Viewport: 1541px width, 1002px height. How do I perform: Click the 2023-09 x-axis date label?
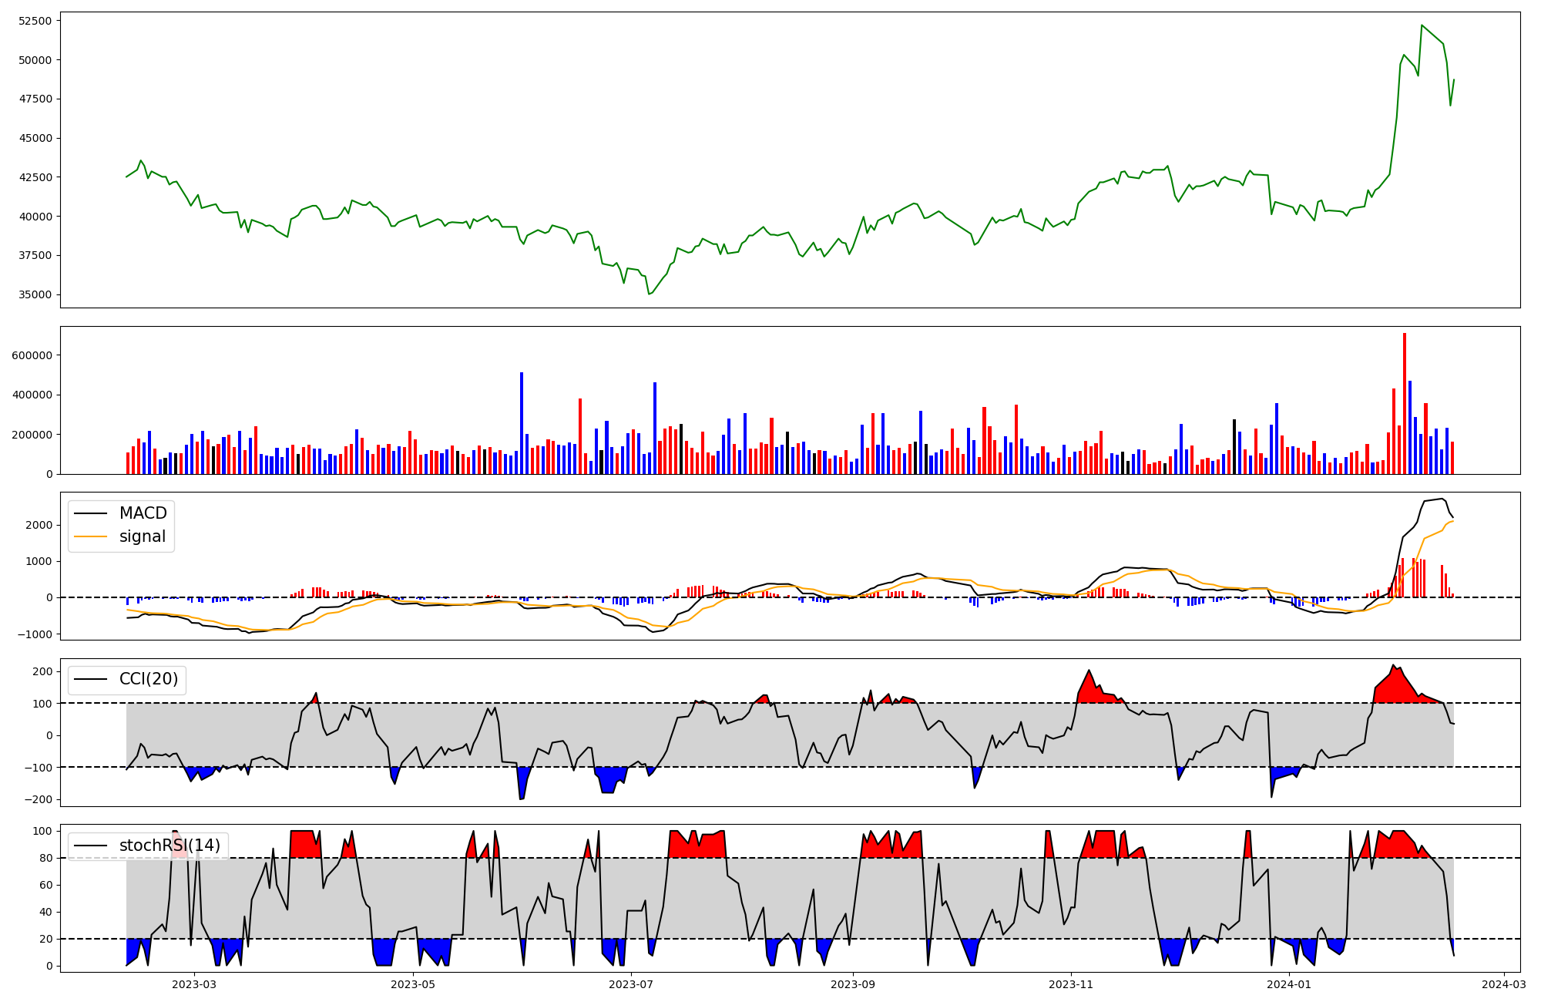[x=853, y=984]
